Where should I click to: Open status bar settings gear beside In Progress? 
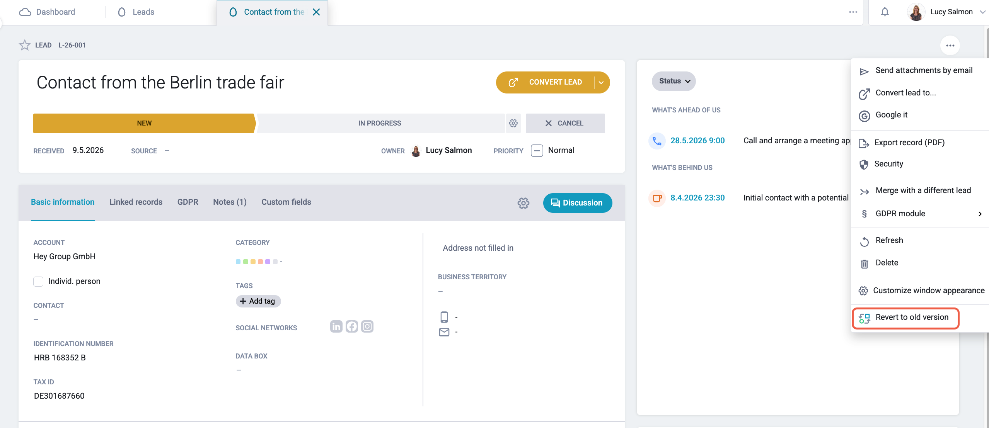tap(513, 123)
